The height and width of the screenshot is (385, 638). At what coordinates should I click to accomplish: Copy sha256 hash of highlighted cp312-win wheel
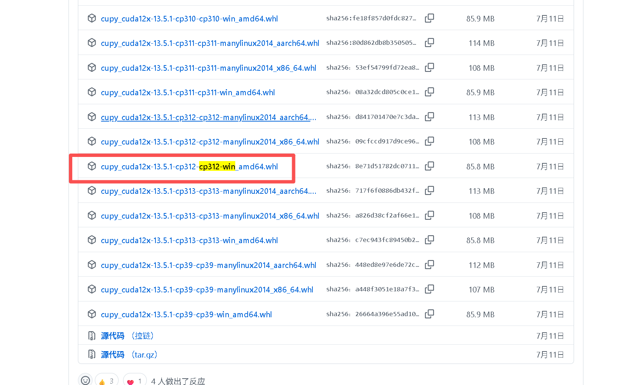429,166
